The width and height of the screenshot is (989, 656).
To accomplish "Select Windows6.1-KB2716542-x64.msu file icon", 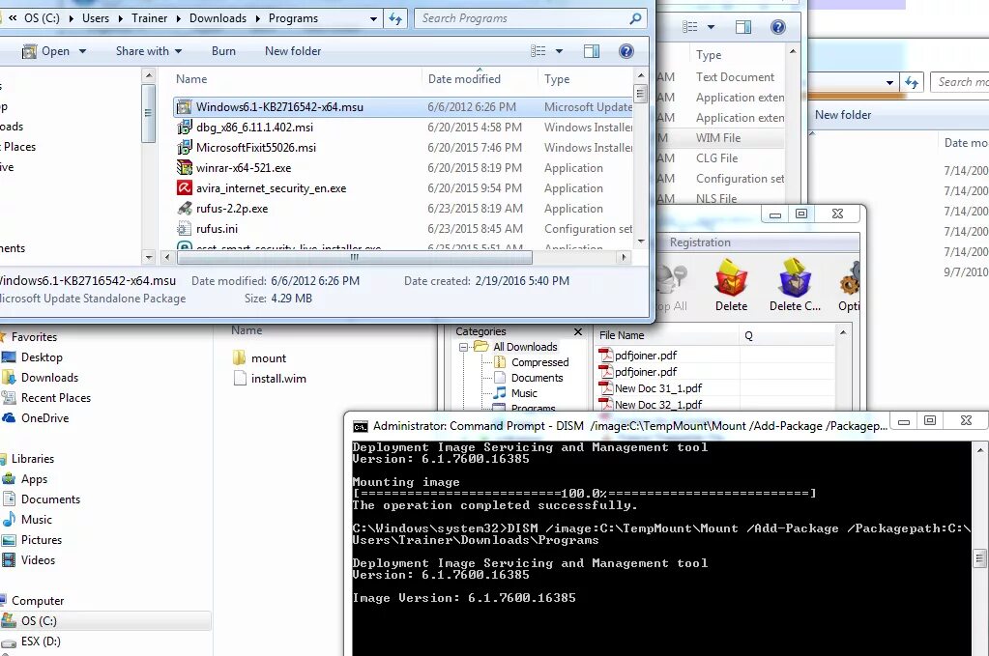I will [185, 106].
